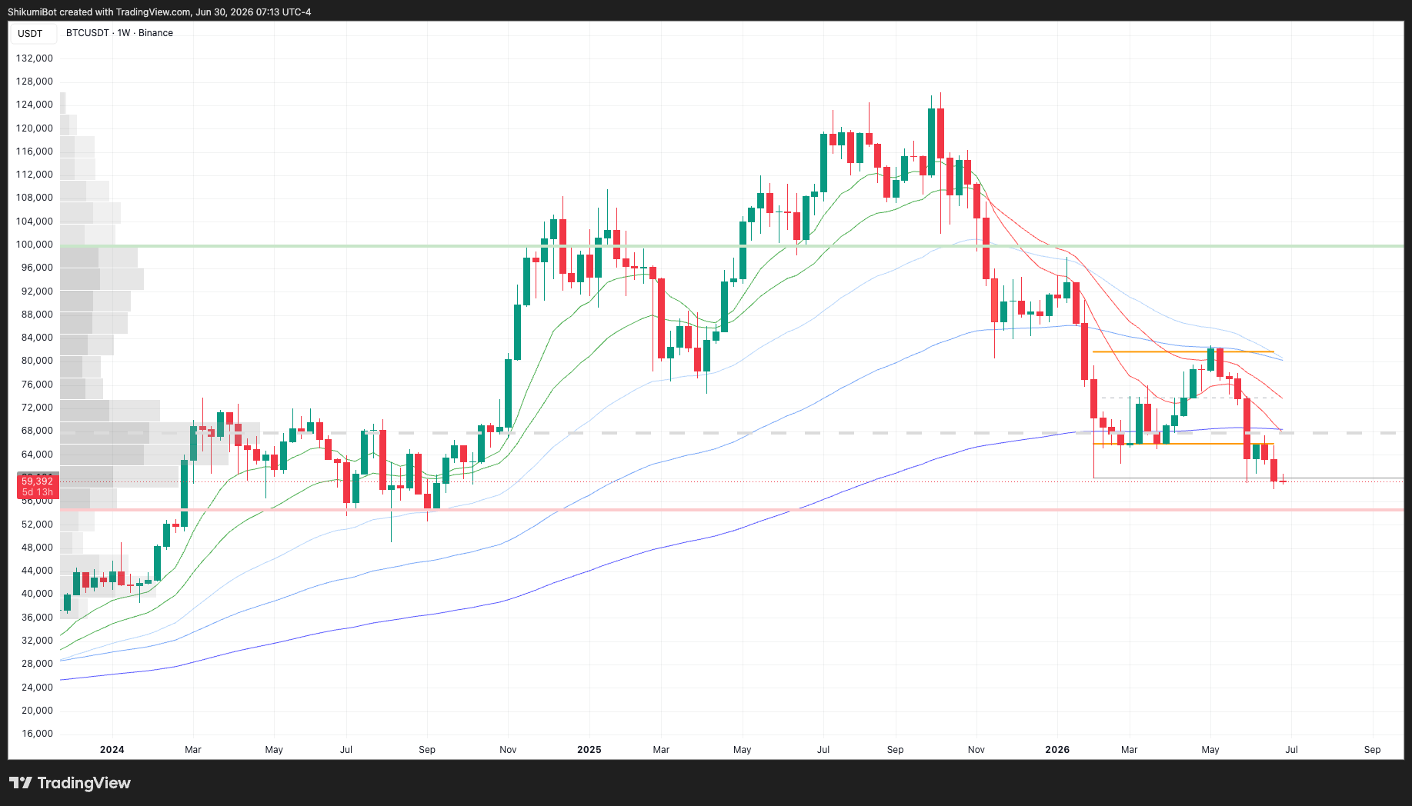1412x806 pixels.
Task: Click the 24,000 price axis label
Action: point(37,688)
